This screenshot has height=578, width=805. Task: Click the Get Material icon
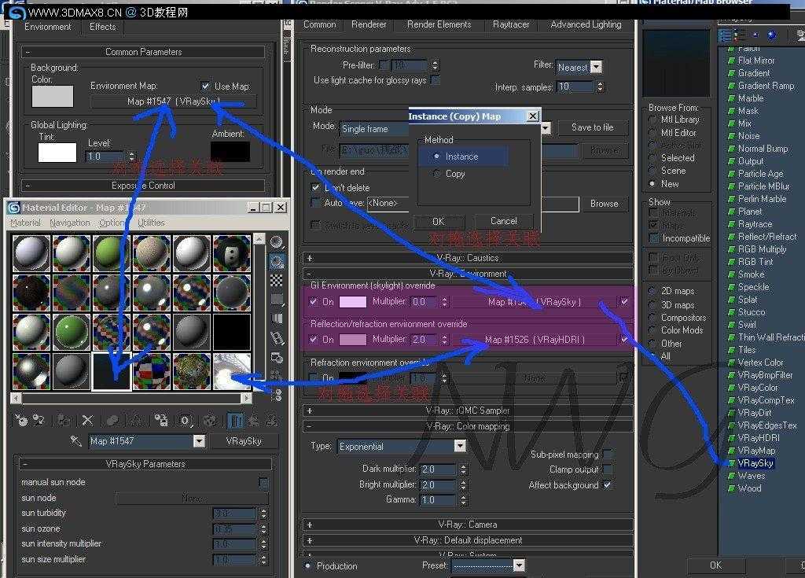click(x=21, y=420)
